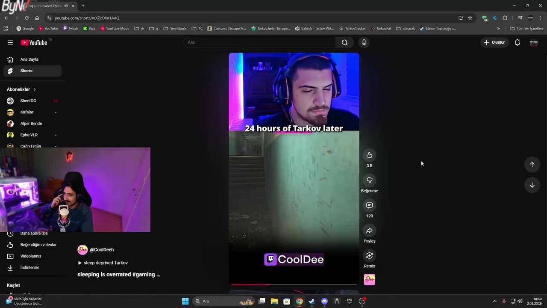This screenshot has height=308, width=547.
Task: Open the Windows Start menu
Action: point(185,301)
